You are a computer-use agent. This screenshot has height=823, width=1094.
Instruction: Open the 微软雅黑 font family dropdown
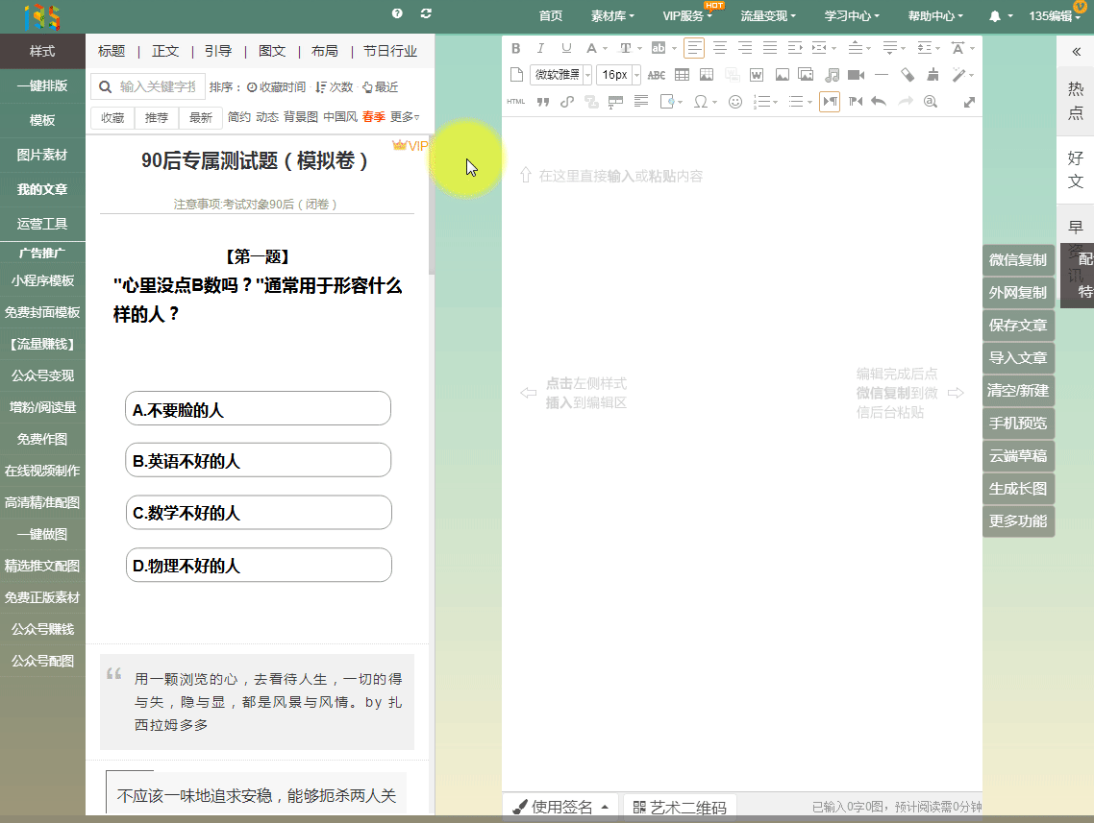560,75
